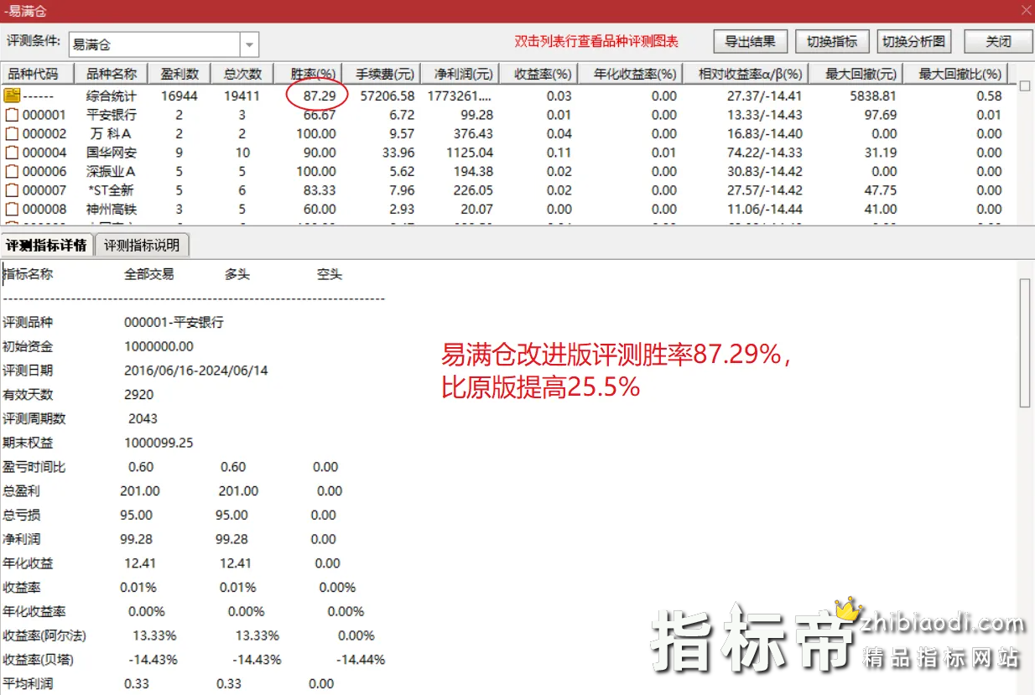Sort by the 净利润(元) column header
The height and width of the screenshot is (695, 1035).
click(x=461, y=74)
